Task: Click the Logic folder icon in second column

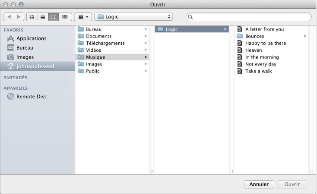Action: pyautogui.click(x=160, y=29)
